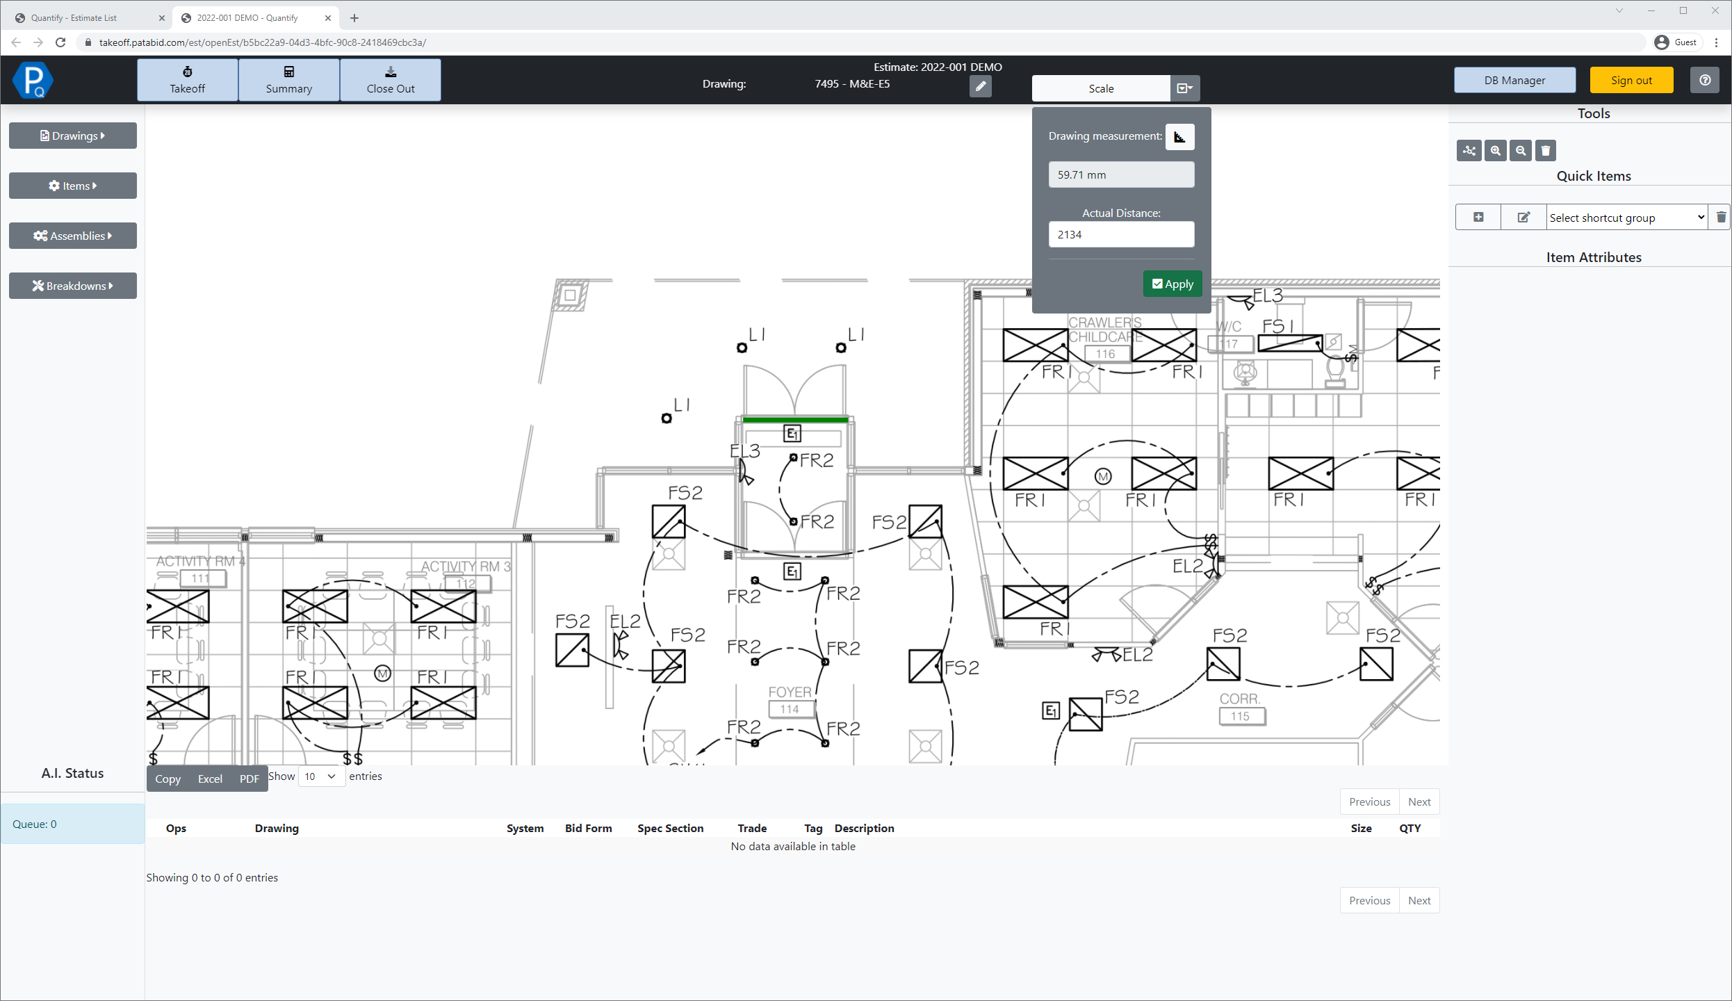Open the Select shortcut group dropdown
The image size is (1732, 1001).
coord(1626,218)
